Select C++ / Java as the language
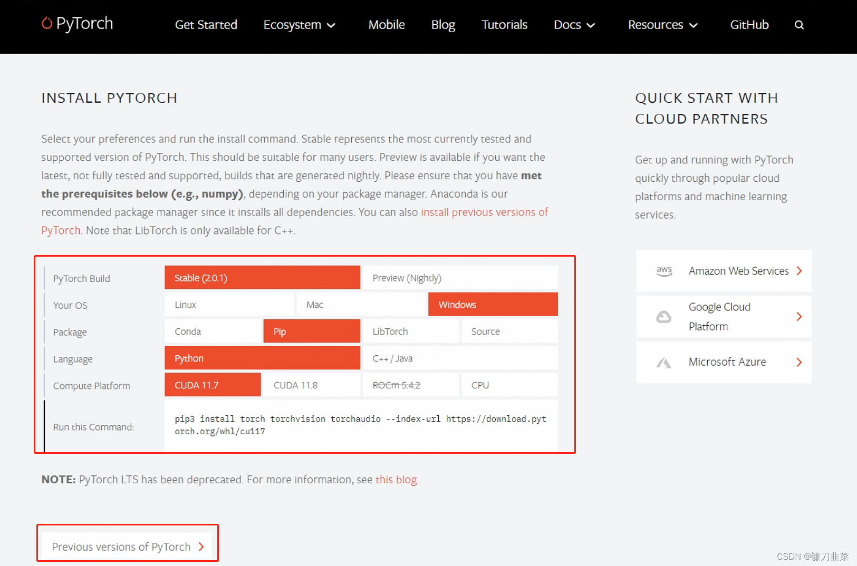 pyautogui.click(x=460, y=358)
